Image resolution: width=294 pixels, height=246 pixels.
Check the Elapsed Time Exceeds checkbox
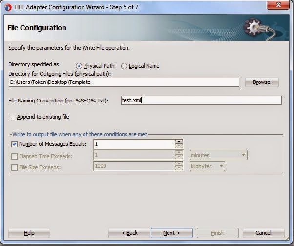(15, 156)
